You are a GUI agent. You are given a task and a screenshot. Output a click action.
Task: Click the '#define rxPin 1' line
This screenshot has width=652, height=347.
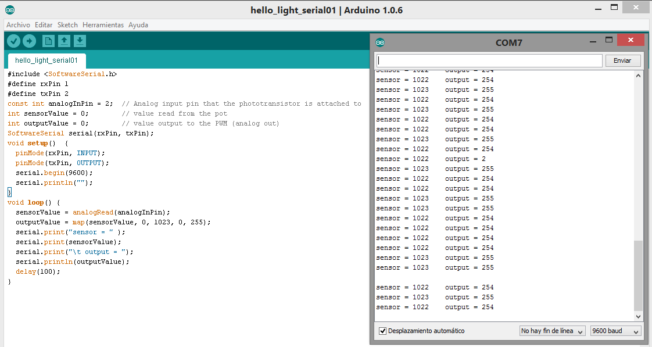click(x=38, y=84)
